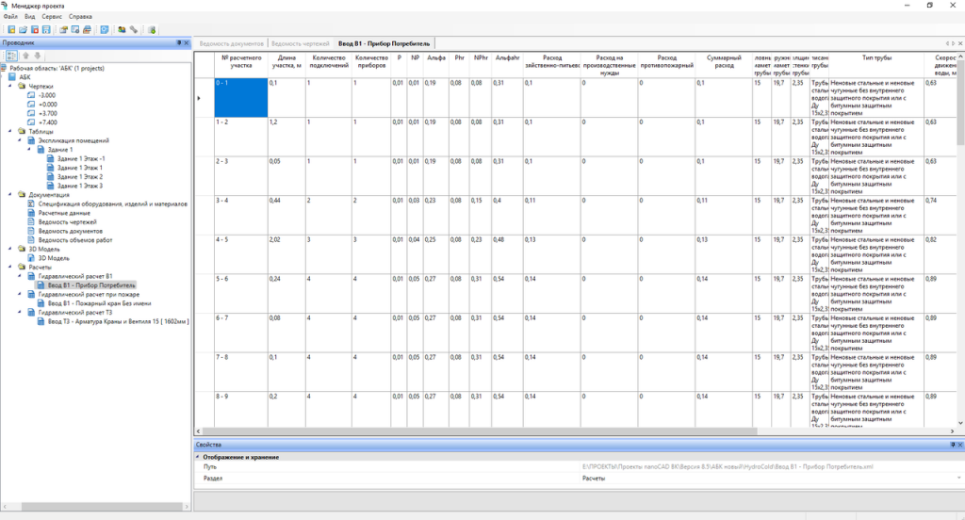Click the save diskette icon in toolbar
Viewport: 965px width, 520px height.
tap(46, 30)
